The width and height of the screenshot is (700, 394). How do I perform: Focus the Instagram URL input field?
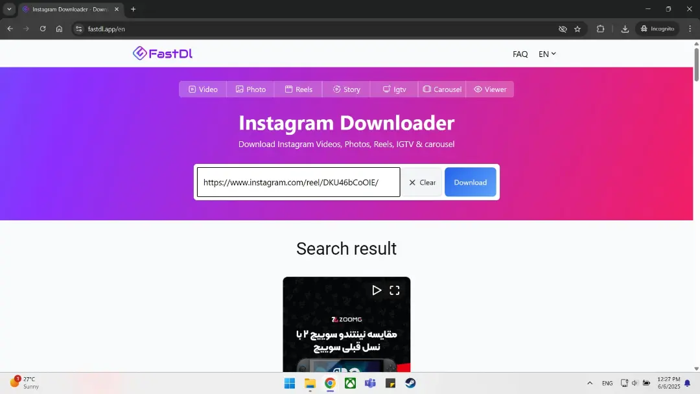click(x=298, y=182)
